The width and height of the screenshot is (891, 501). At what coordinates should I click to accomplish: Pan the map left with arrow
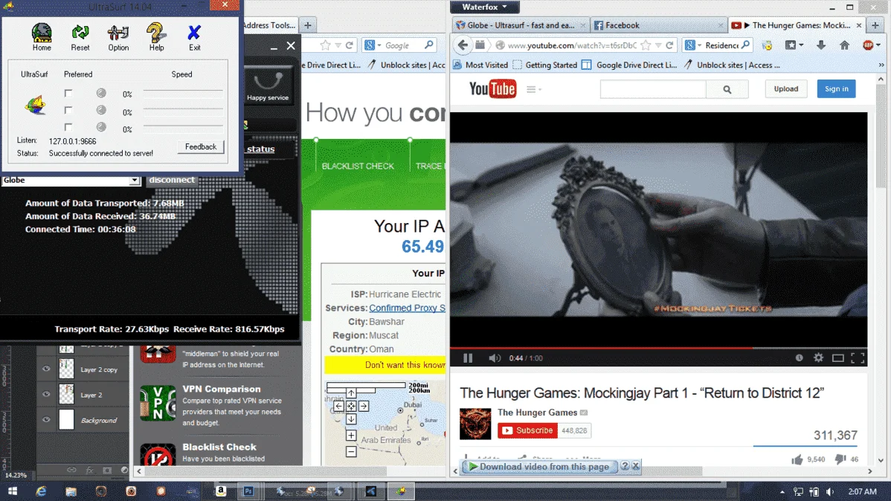coord(338,406)
